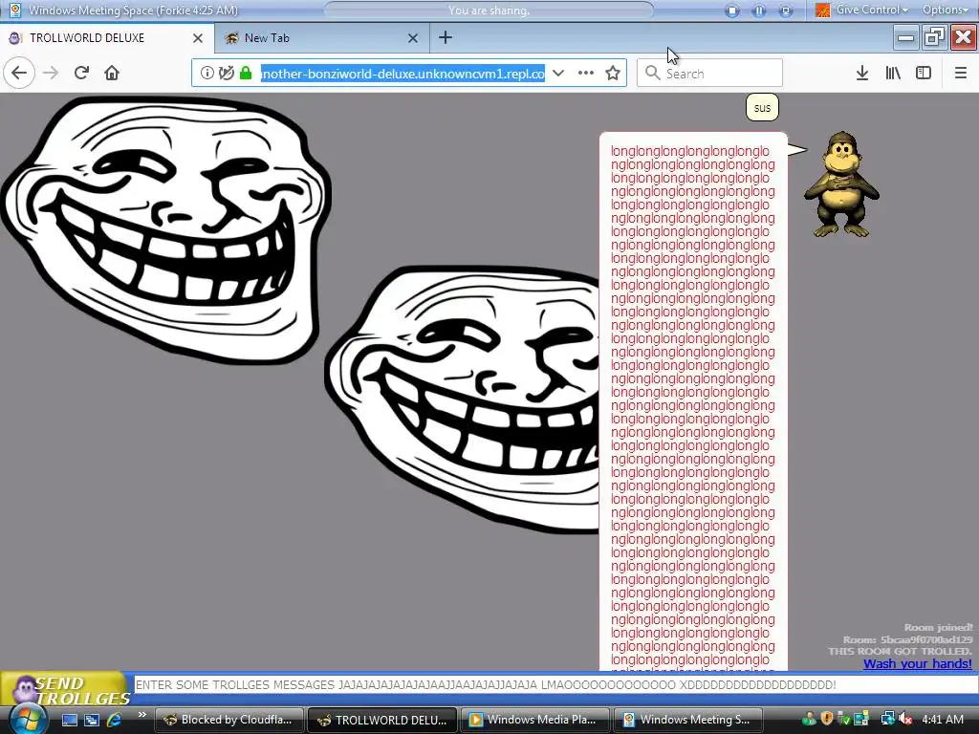Viewport: 979px width, 734px height.
Task: Click the Windows Security shield tray icon
Action: 827,720
